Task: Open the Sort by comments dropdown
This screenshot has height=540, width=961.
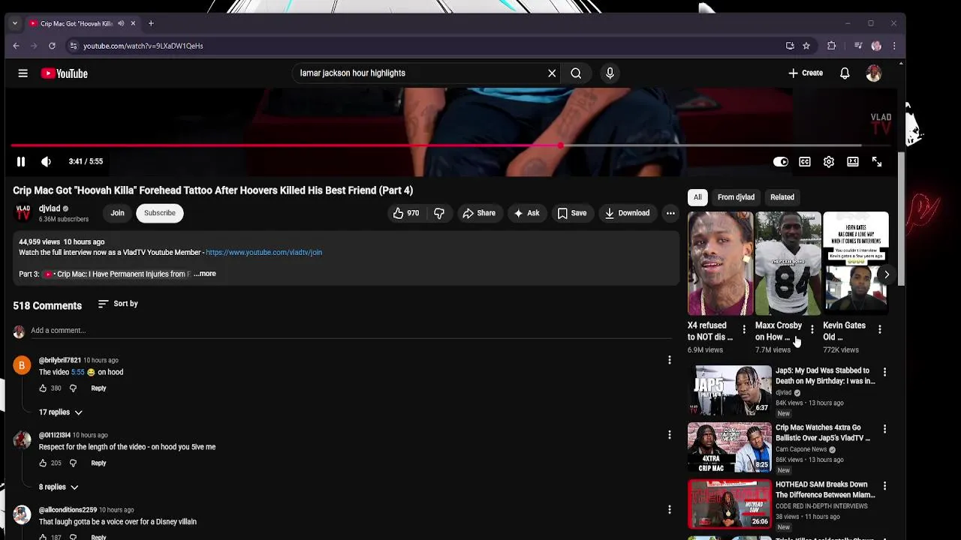Action: 118,304
